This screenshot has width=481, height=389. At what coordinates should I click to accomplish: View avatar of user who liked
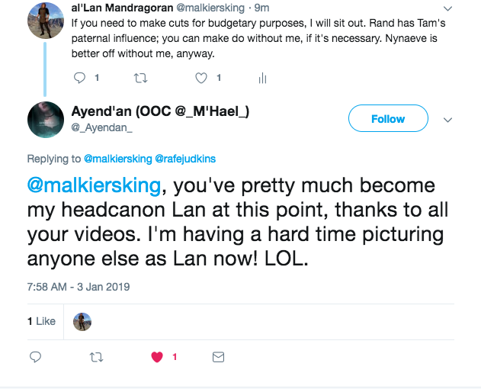[x=82, y=322]
